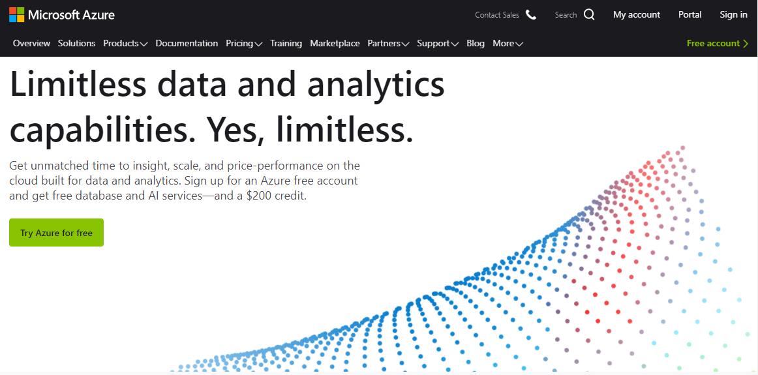Select Training in the navigation bar
Viewport: 758px width, 375px height.
click(x=286, y=44)
